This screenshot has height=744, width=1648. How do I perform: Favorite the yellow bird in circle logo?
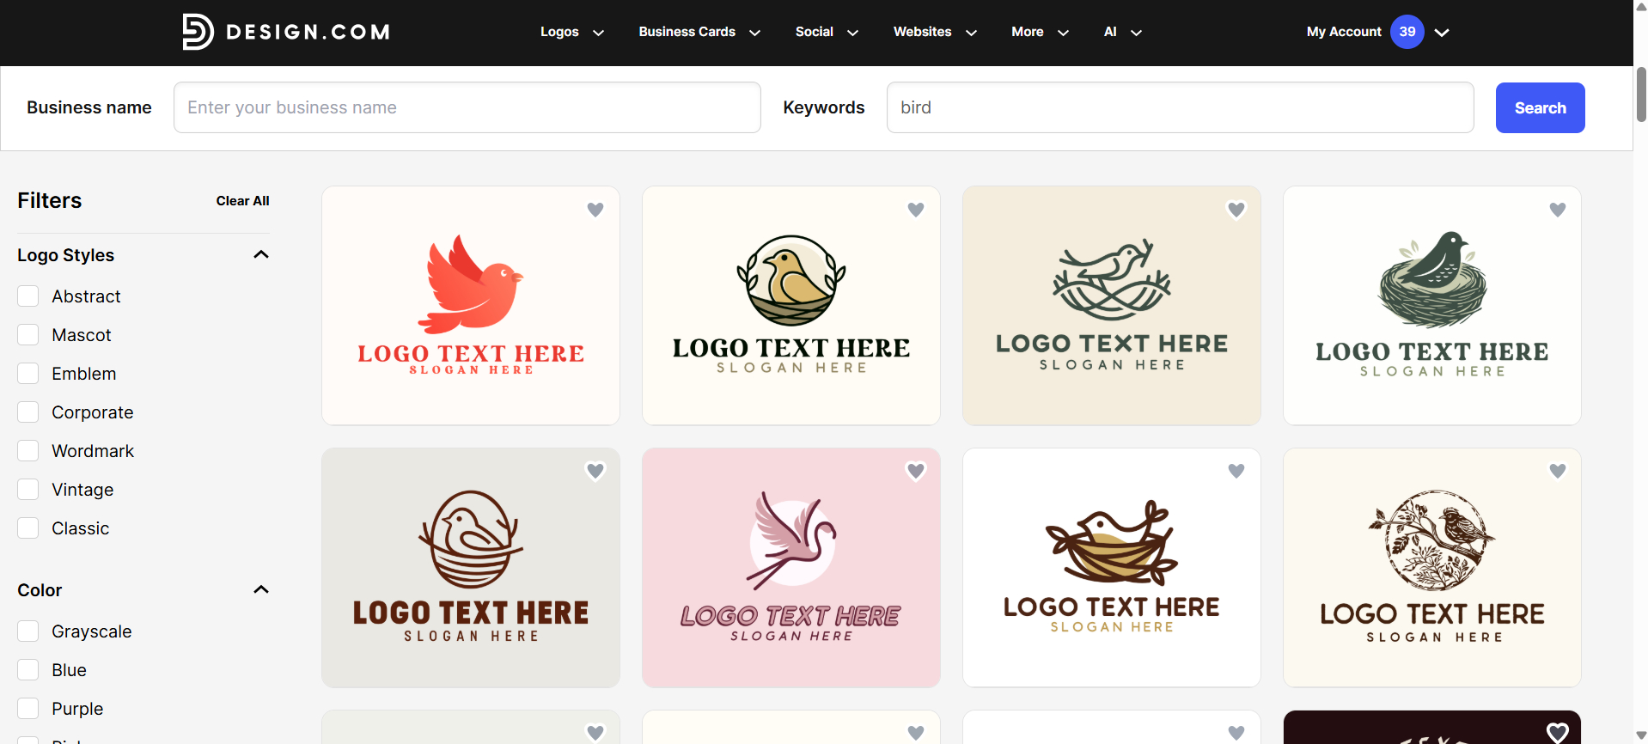(x=916, y=210)
